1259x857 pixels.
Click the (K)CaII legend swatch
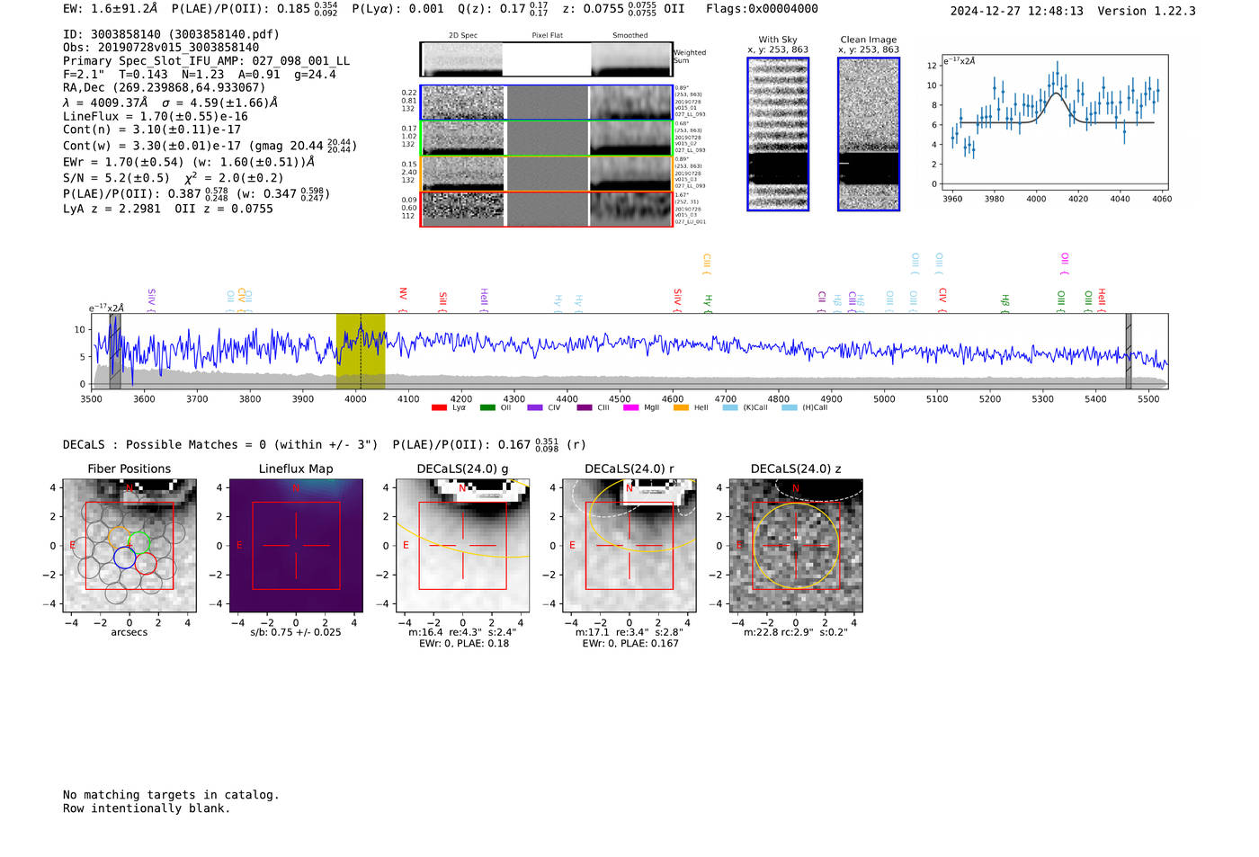730,407
